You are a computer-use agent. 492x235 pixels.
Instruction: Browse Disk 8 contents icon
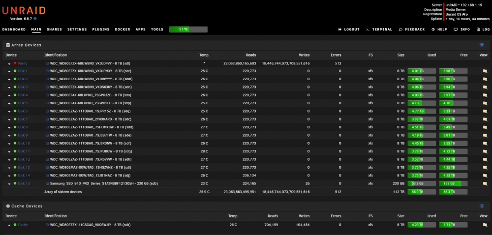(485, 127)
